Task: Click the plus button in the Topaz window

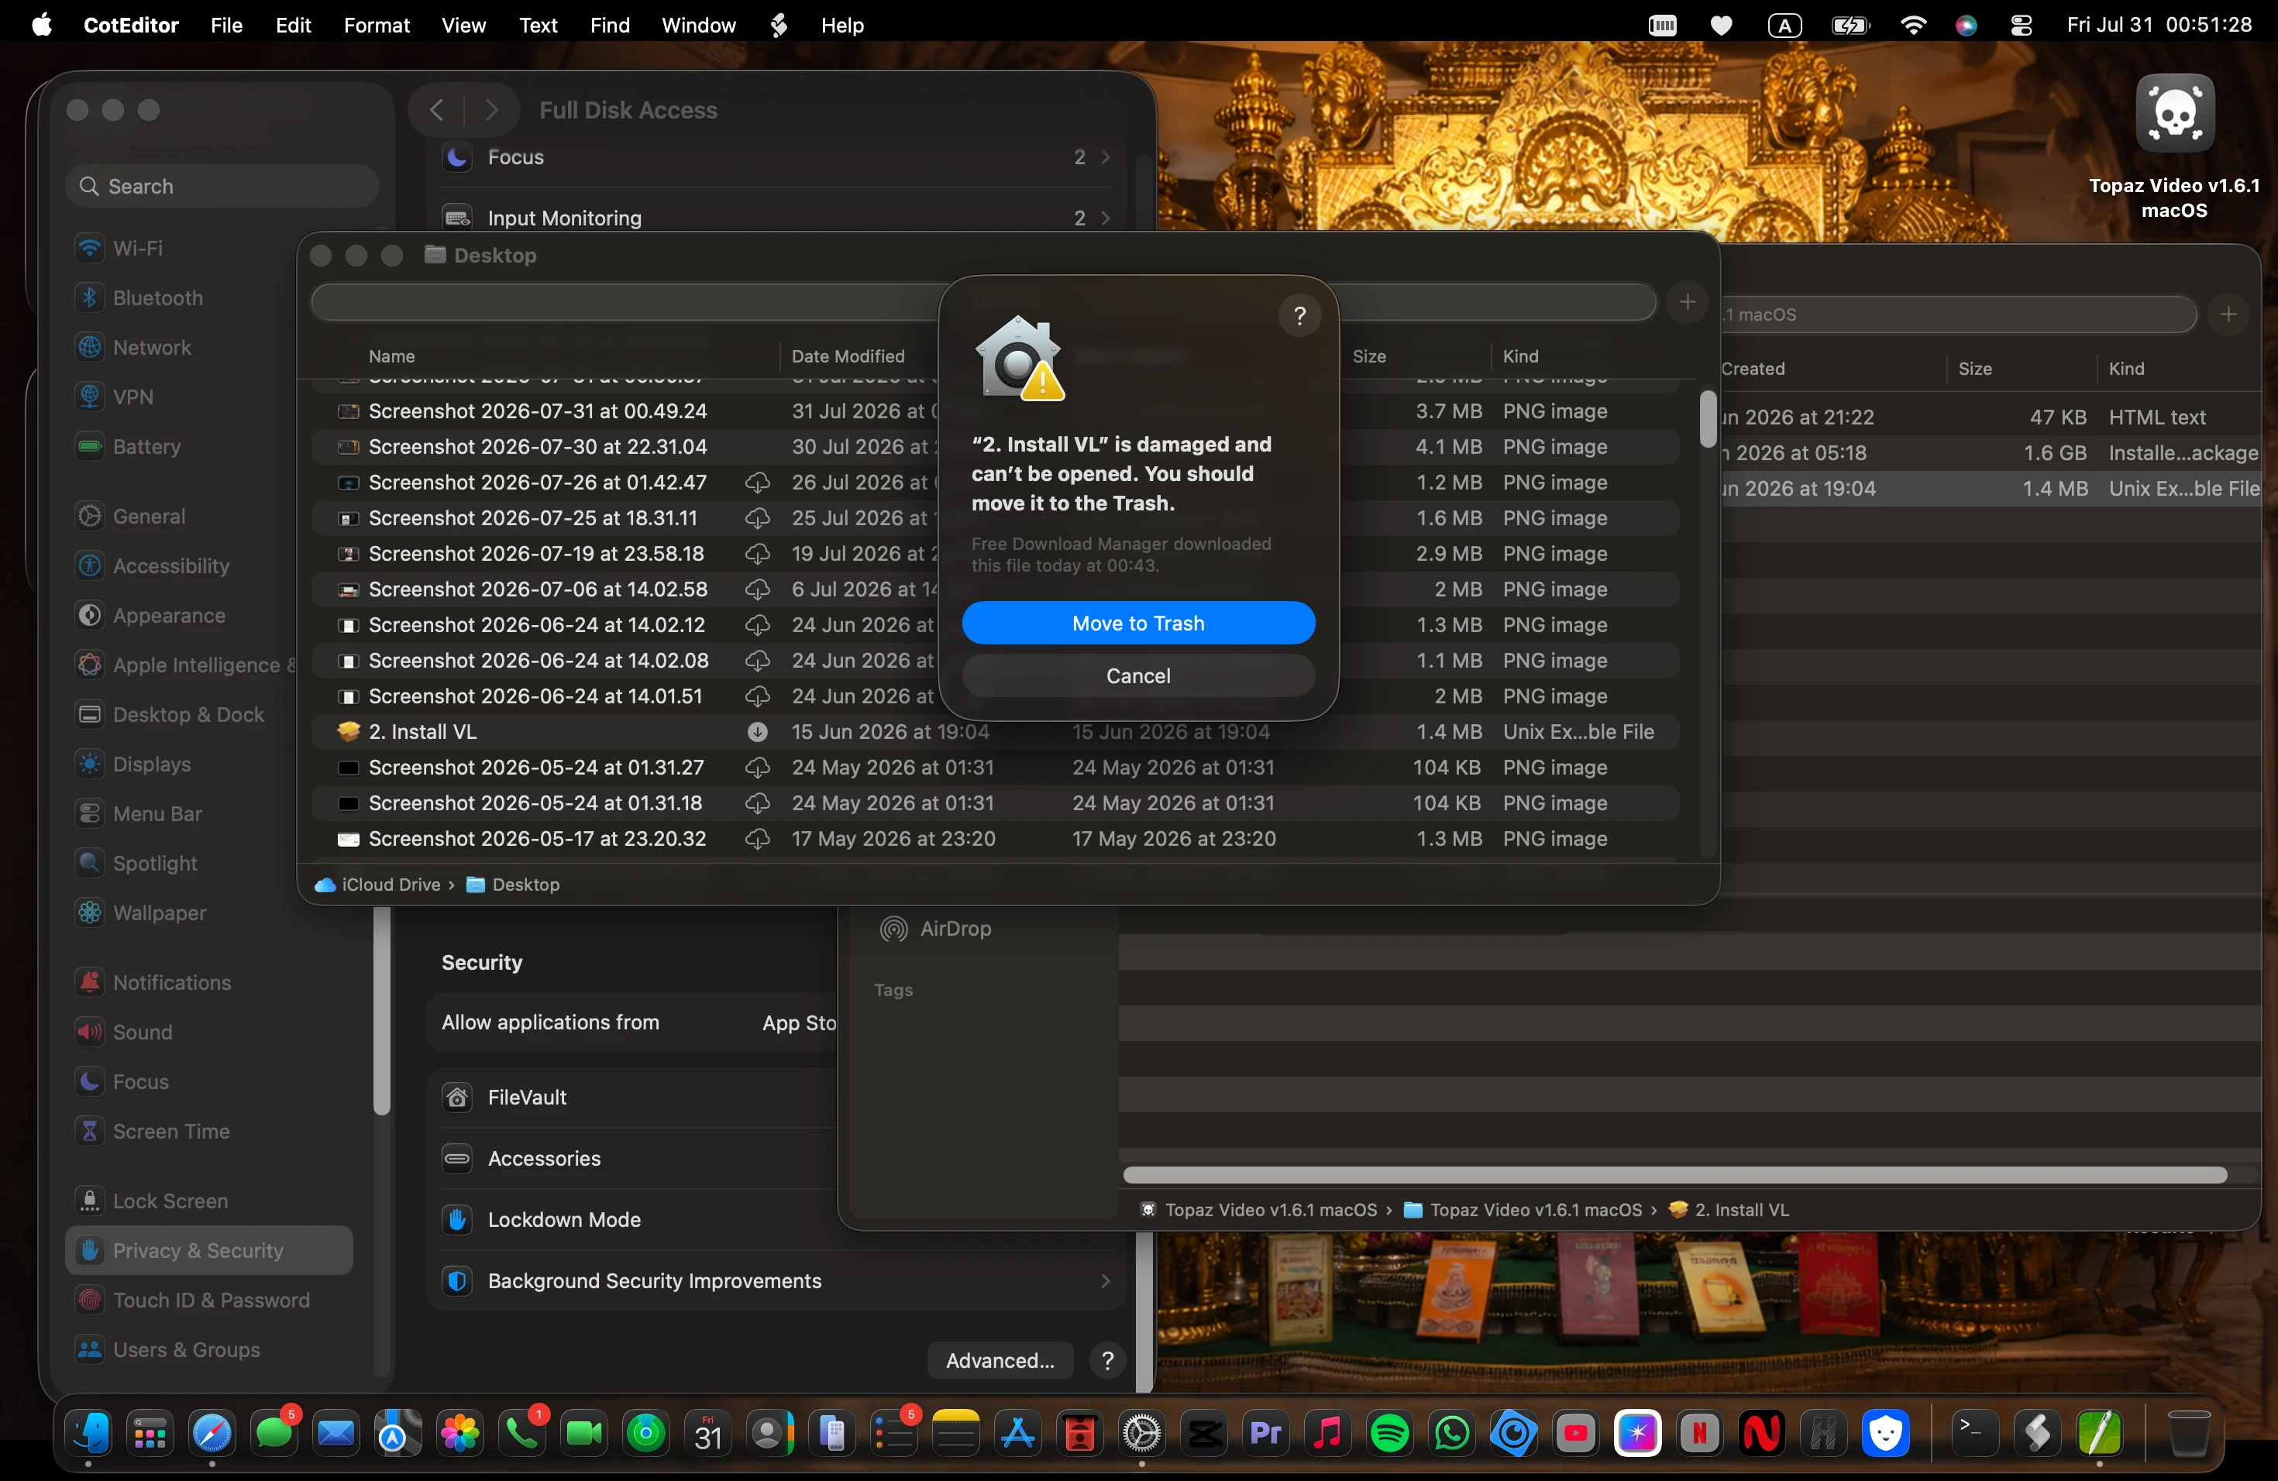Action: [2228, 314]
